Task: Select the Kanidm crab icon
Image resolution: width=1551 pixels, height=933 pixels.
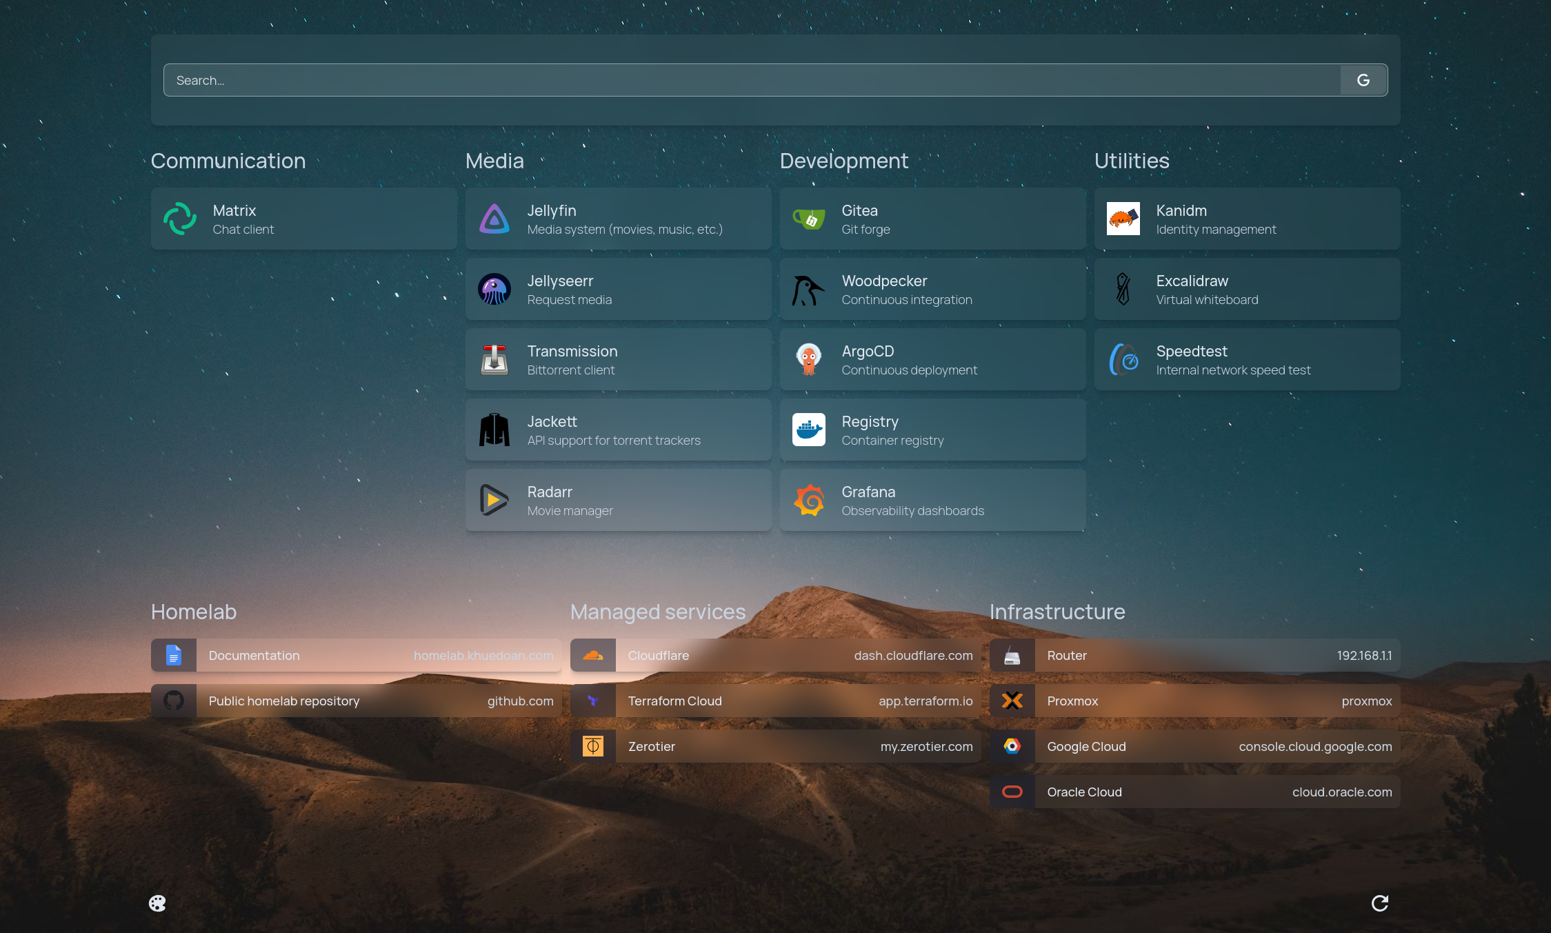Action: pos(1123,219)
